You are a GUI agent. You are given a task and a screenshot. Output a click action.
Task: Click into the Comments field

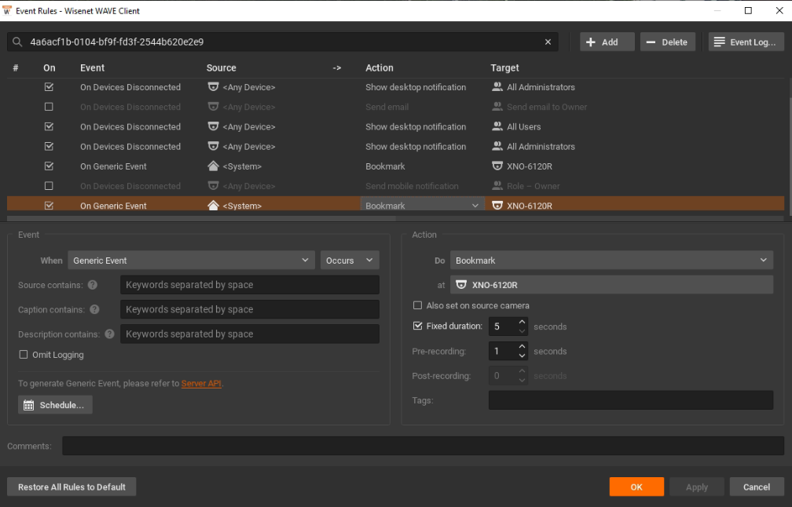(x=423, y=446)
